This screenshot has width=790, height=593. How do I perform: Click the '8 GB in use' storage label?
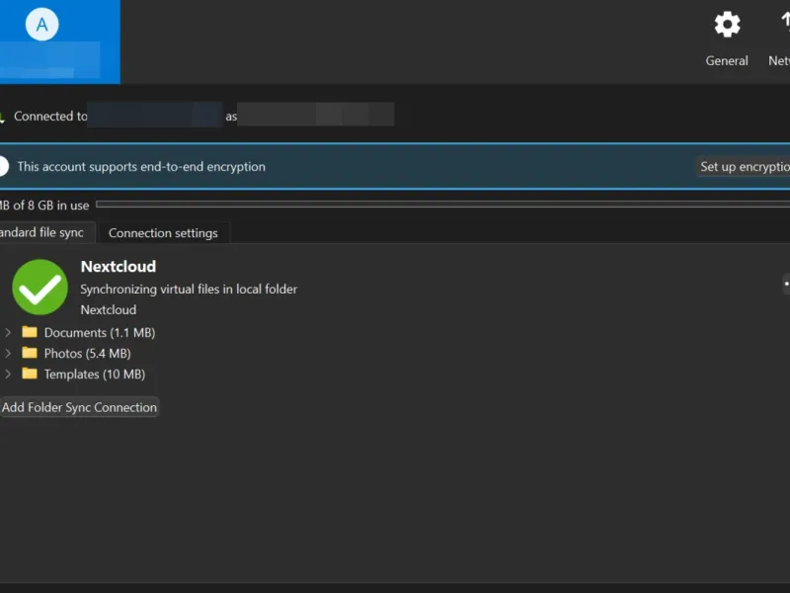pyautogui.click(x=58, y=206)
